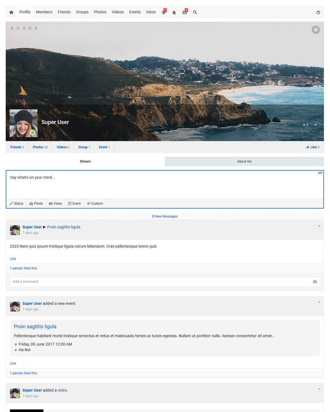Click the small avatar on event post
The image size is (330, 412).
[x=15, y=307]
